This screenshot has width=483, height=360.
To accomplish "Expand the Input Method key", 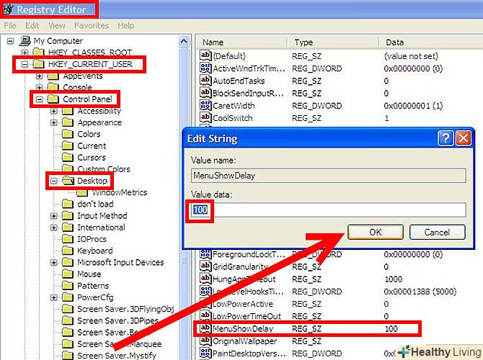I will [x=54, y=216].
